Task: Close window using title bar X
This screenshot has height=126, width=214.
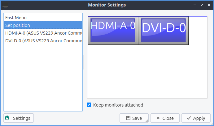Action: coord(208,5)
